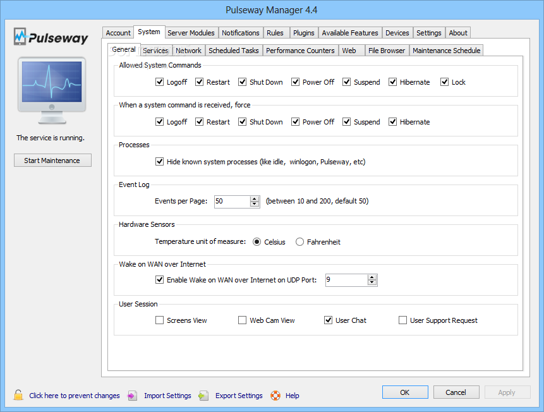
Task: Click the Events per Page input field
Action: click(232, 202)
